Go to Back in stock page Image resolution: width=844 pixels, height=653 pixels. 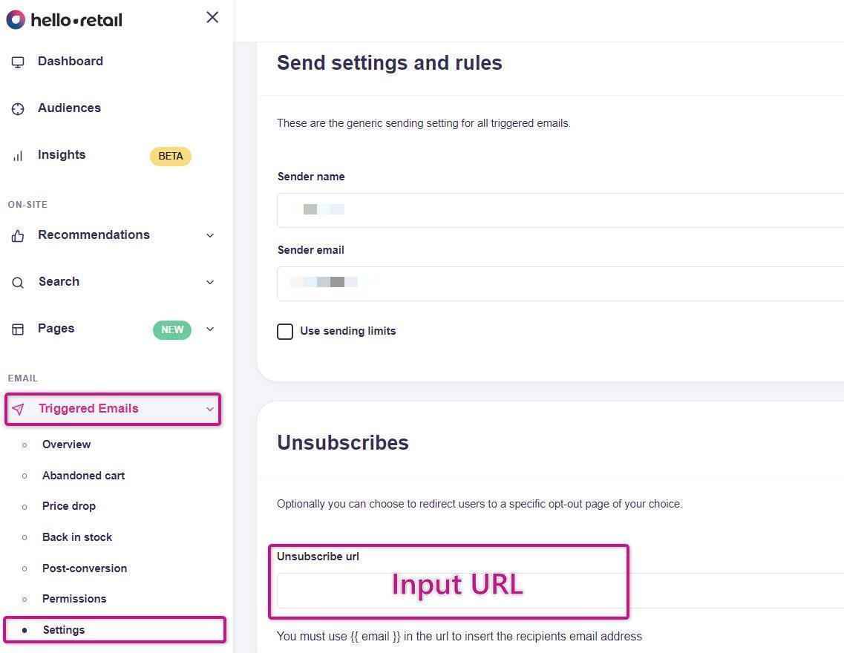(x=77, y=537)
